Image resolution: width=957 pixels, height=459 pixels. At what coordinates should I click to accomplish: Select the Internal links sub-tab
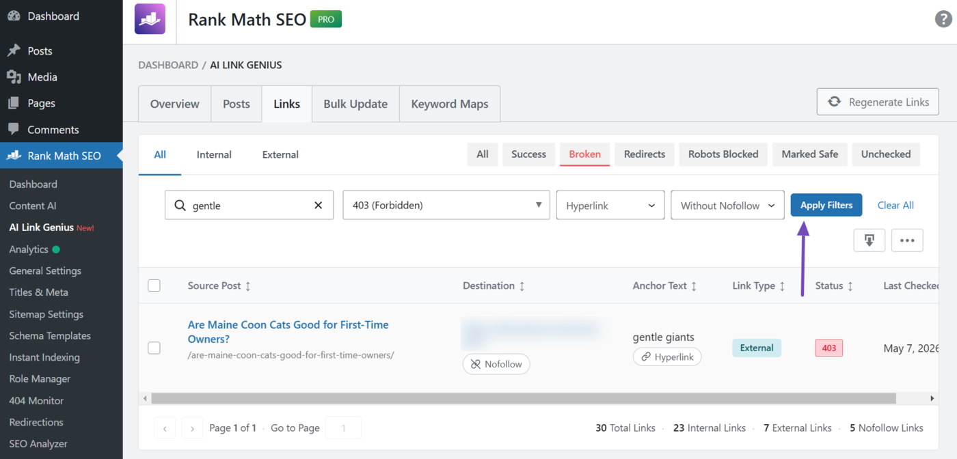(214, 154)
